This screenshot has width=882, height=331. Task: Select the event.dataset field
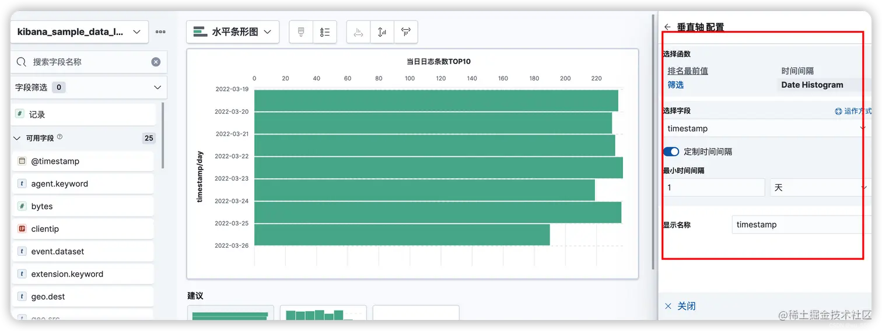[83, 251]
